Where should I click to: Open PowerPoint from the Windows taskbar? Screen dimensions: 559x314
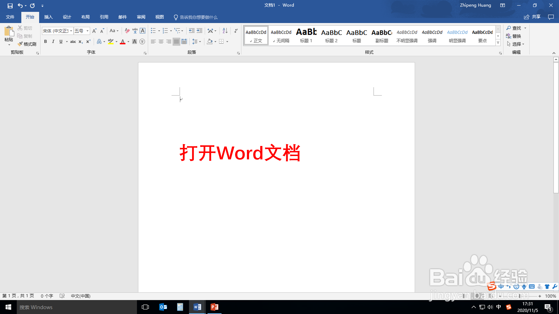[214, 307]
